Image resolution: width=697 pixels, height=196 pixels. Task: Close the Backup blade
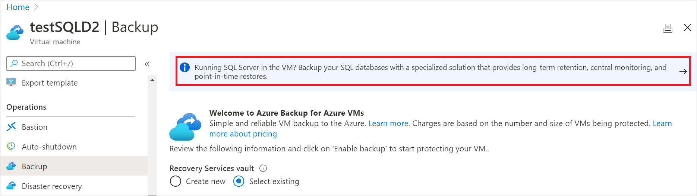point(688,28)
